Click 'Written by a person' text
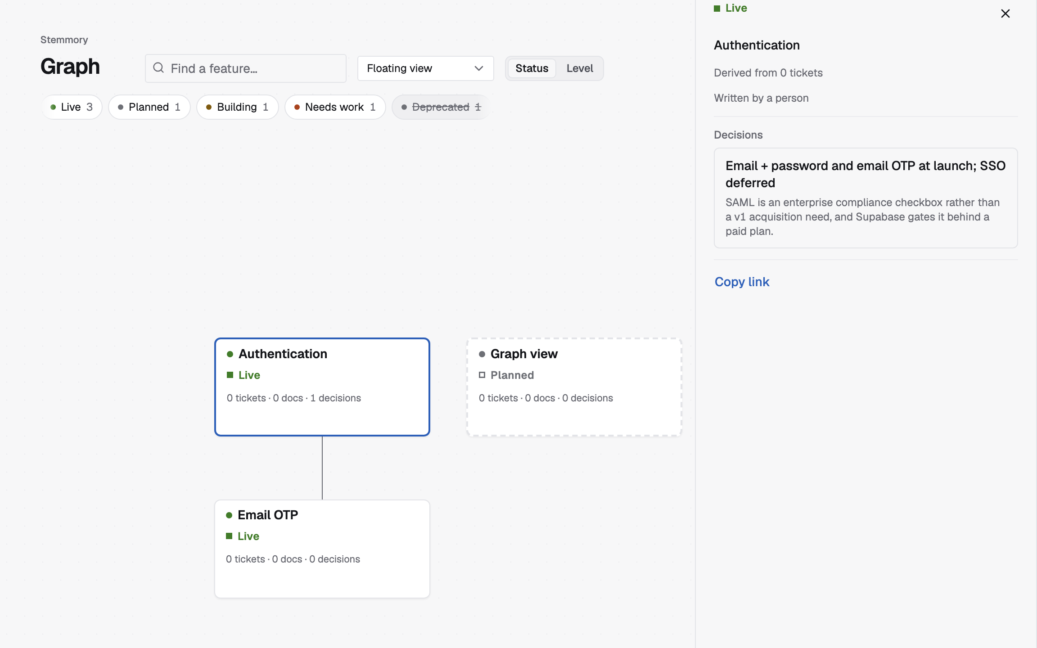This screenshot has height=648, width=1037. click(x=761, y=98)
